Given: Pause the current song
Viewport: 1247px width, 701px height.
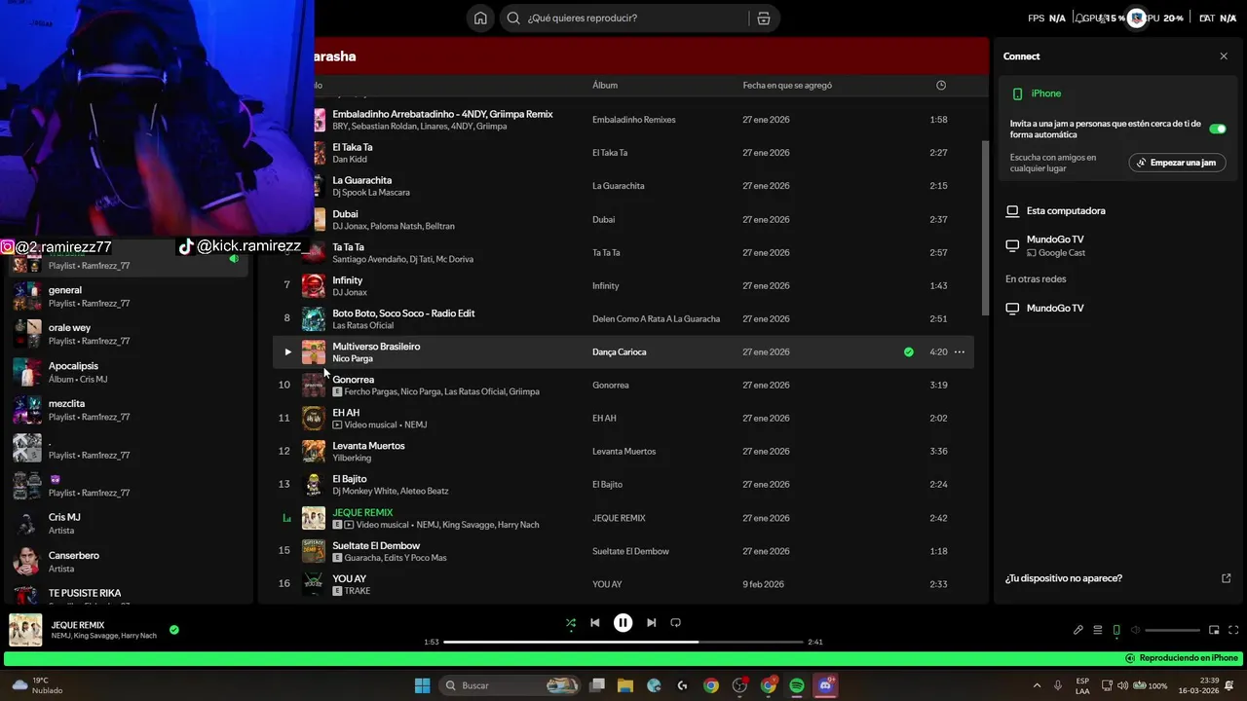Looking at the screenshot, I should click(x=623, y=623).
